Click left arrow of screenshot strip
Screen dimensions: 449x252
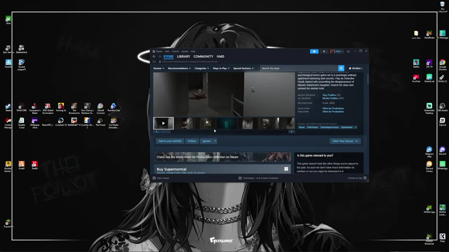click(x=156, y=132)
